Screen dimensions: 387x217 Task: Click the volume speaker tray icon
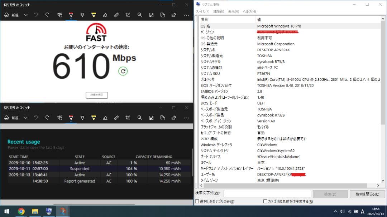342,211
